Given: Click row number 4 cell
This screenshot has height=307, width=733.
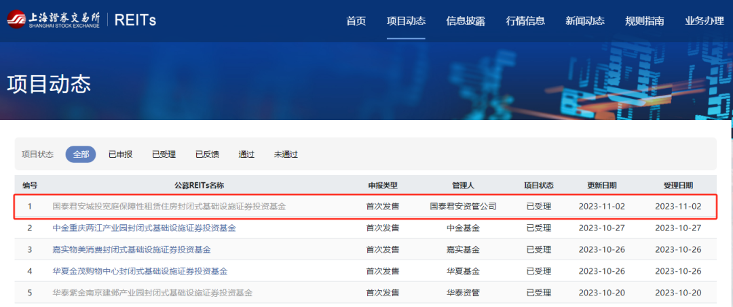Looking at the screenshot, I should point(30,271).
